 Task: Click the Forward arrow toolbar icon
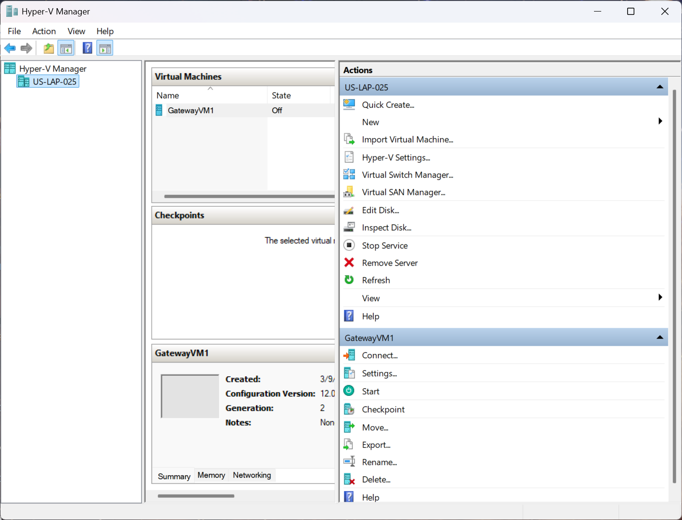click(x=26, y=48)
